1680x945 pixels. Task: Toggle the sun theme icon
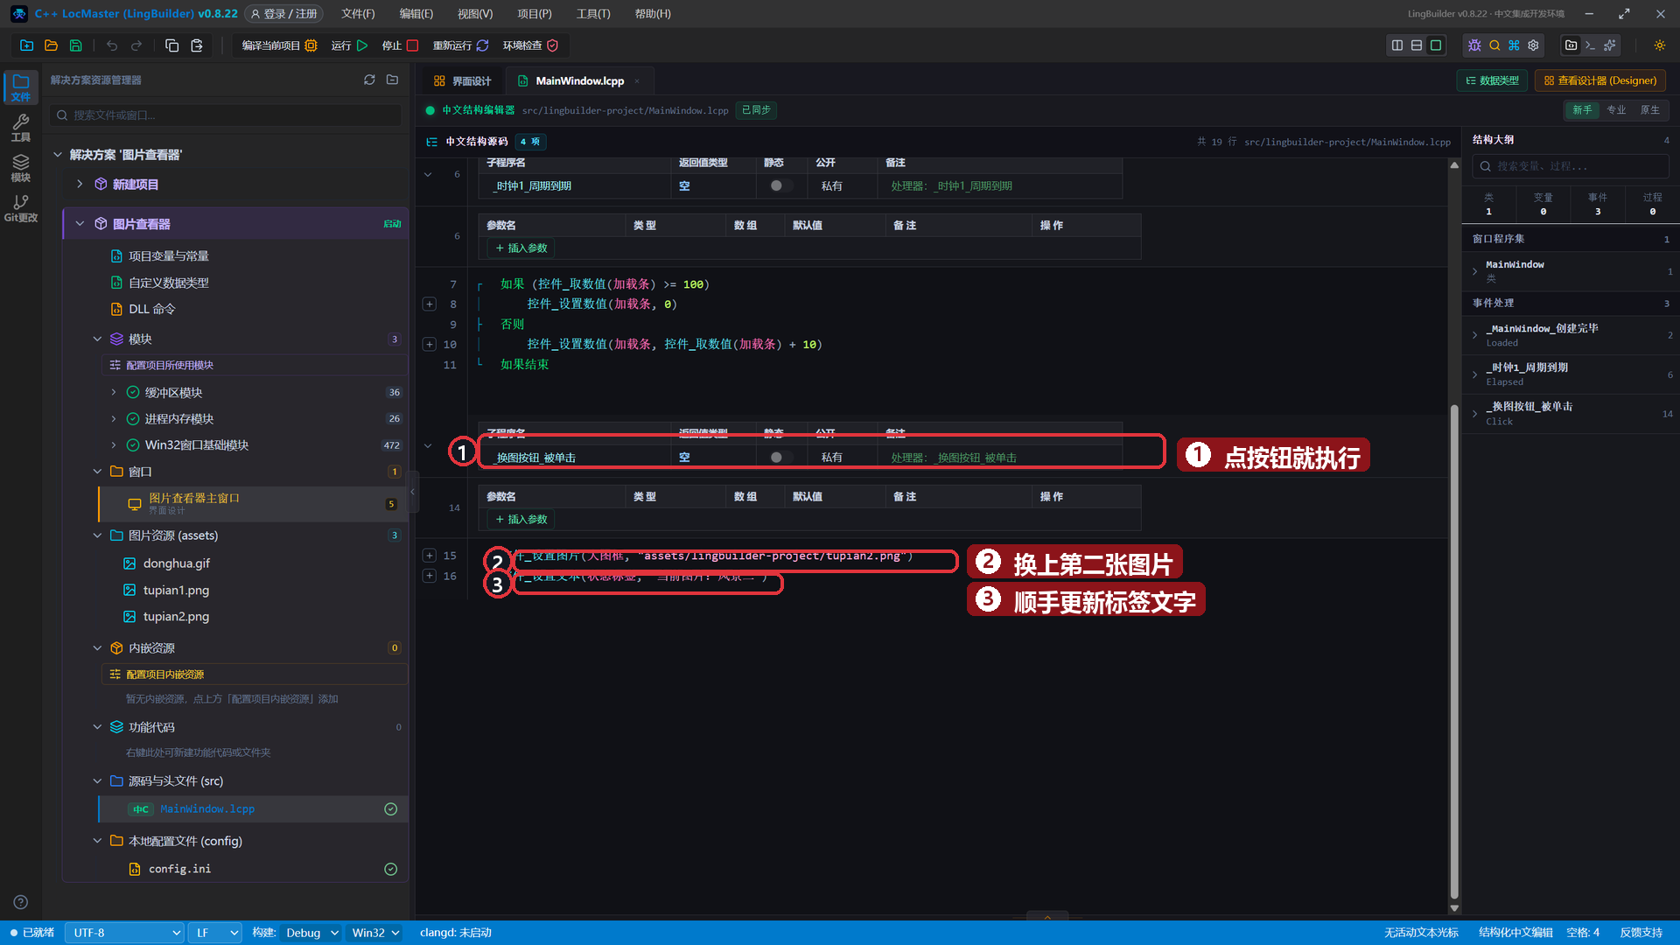pyautogui.click(x=1659, y=45)
